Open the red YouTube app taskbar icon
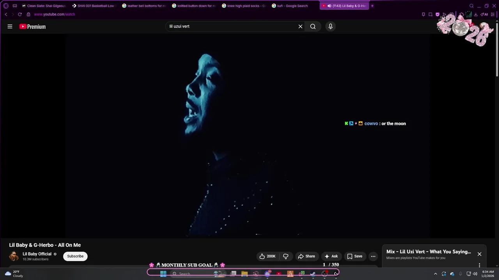This screenshot has width=499, height=280. coord(279,273)
